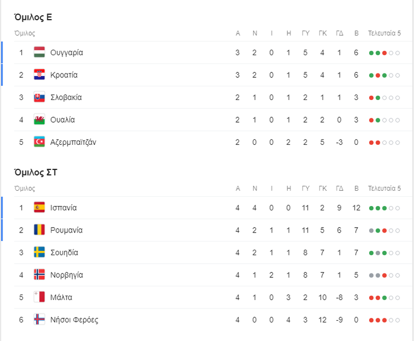Screen dimensions: 414x341
Task: Click the Norway flag icon
Action: coord(39,275)
